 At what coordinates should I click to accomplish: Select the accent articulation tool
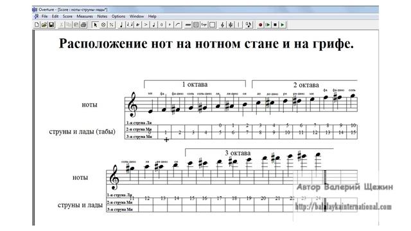(146, 25)
